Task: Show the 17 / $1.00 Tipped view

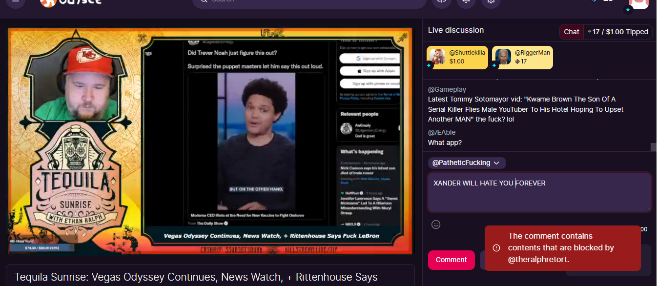Action: click(x=618, y=32)
